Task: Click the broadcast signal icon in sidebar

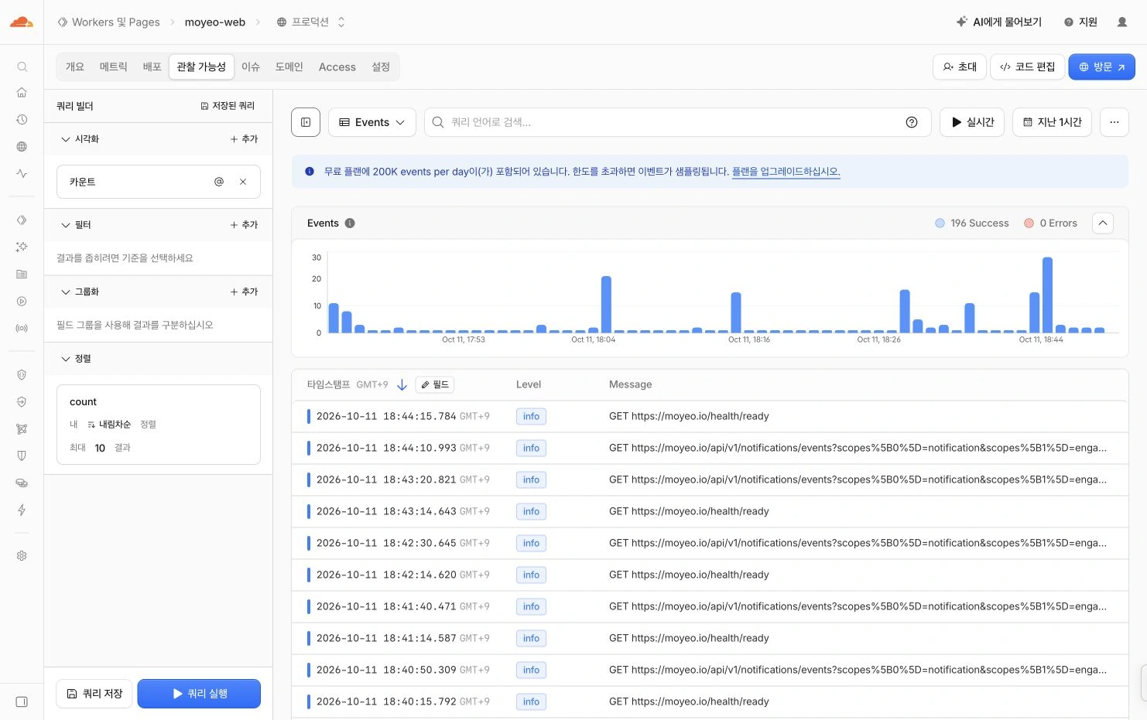Action: (x=22, y=328)
